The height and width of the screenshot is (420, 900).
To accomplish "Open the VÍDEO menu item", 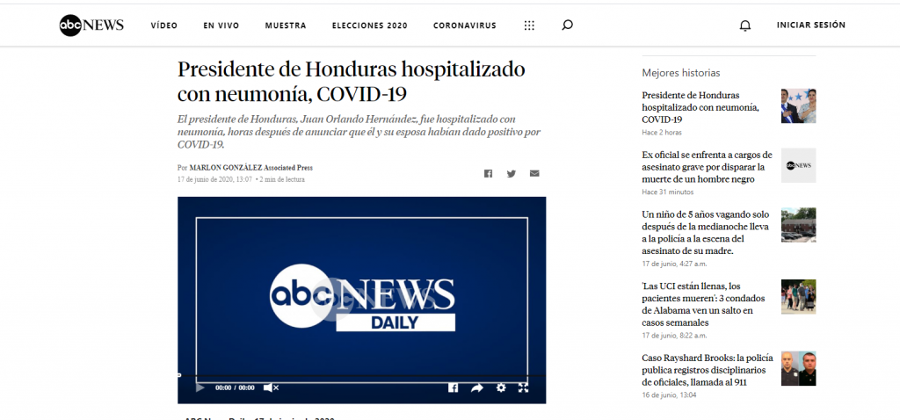I will [164, 25].
